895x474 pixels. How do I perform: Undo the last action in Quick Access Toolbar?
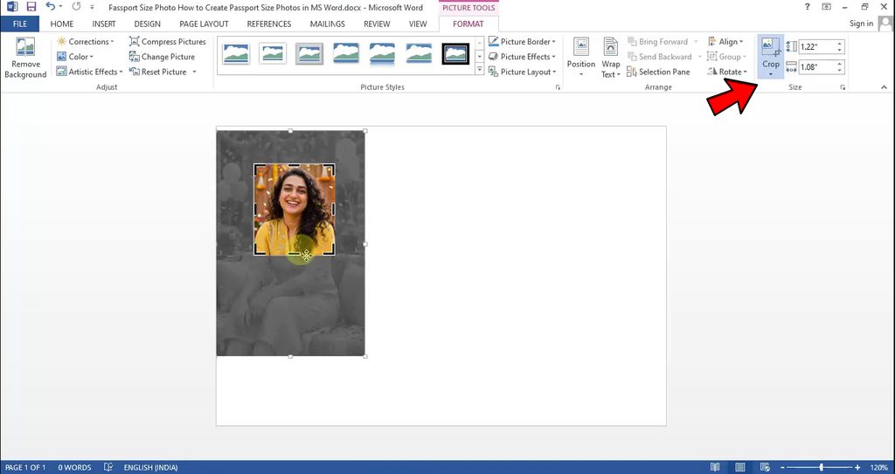[51, 7]
